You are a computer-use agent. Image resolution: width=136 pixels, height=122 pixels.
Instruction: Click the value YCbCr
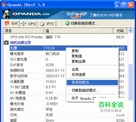pos(51,81)
